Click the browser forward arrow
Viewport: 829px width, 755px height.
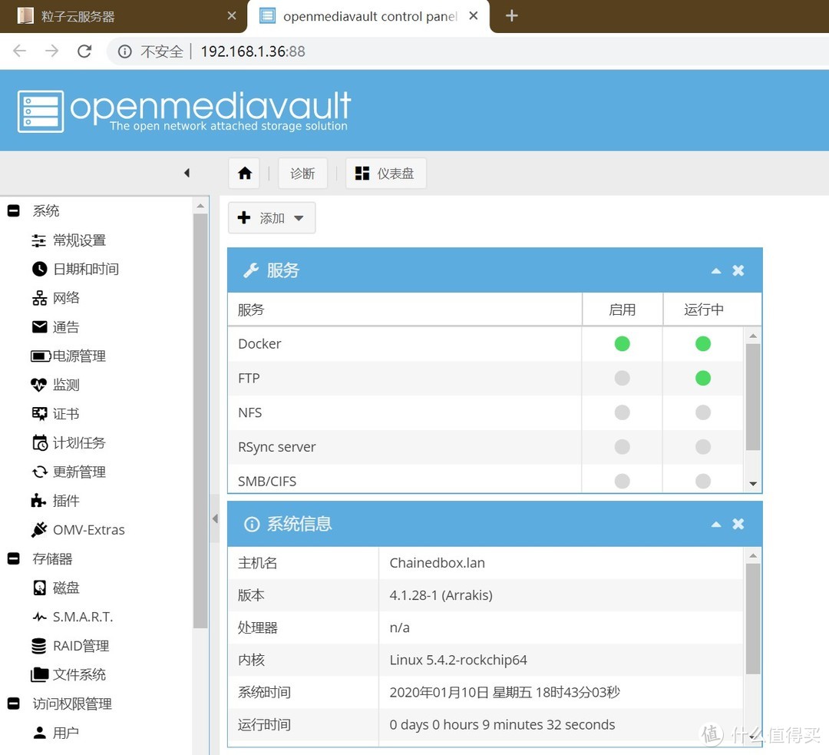(x=52, y=51)
